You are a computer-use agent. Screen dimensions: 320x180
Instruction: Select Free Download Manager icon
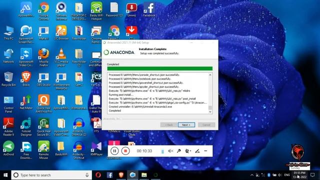click(x=26, y=150)
